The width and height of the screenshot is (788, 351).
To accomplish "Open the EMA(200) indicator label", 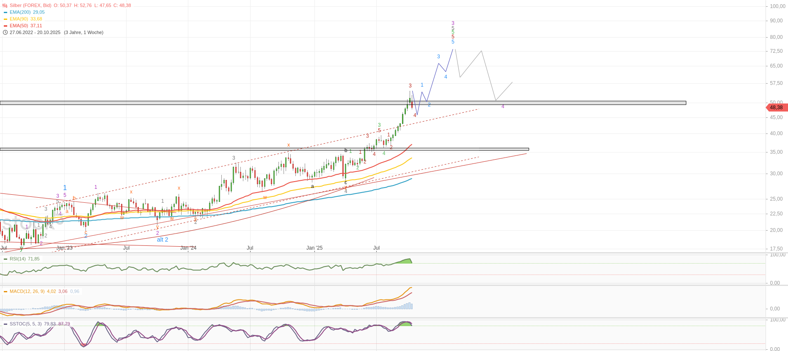I will tap(20, 12).
